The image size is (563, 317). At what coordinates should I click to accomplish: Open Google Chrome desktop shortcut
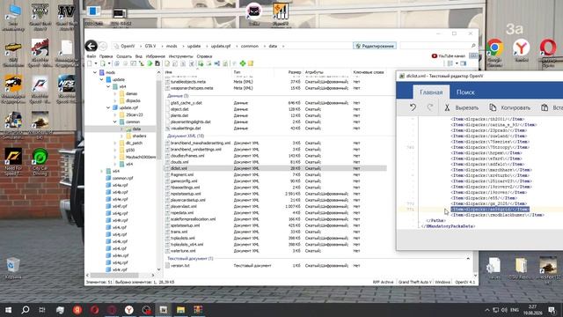[x=494, y=48]
